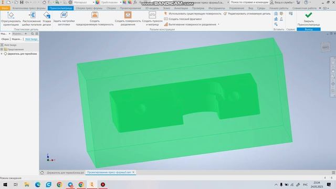This screenshot has height=189, width=336.
Task: Open the browser panel hamburger menu
Action: (37, 34)
